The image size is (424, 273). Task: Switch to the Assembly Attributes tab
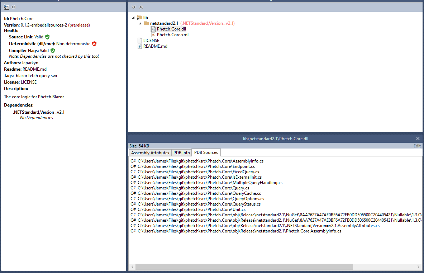(x=150, y=153)
